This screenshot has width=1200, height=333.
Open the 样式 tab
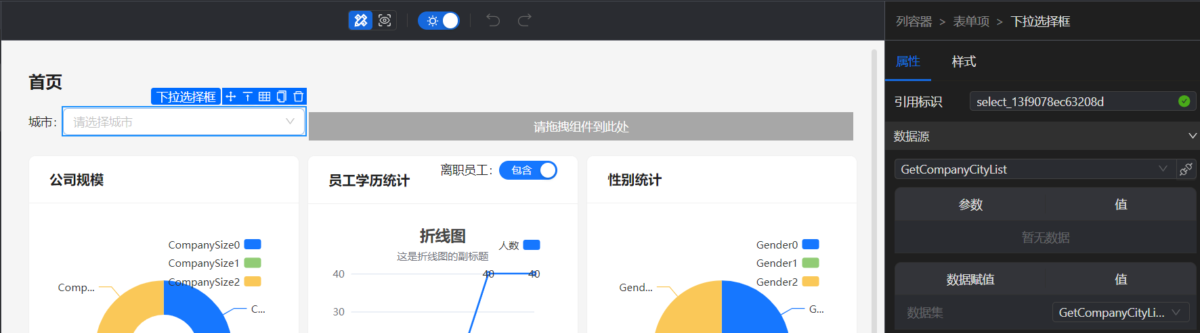964,61
